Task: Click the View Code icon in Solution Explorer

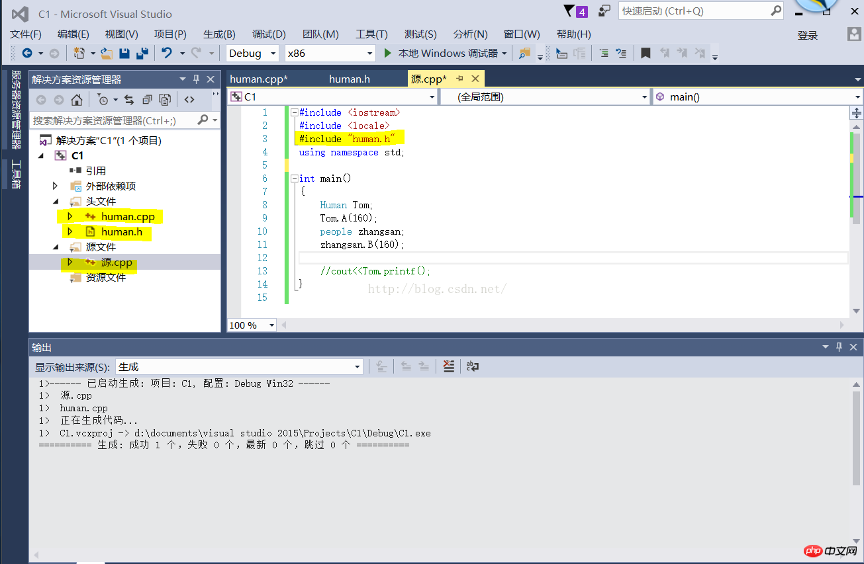Action: [x=189, y=100]
